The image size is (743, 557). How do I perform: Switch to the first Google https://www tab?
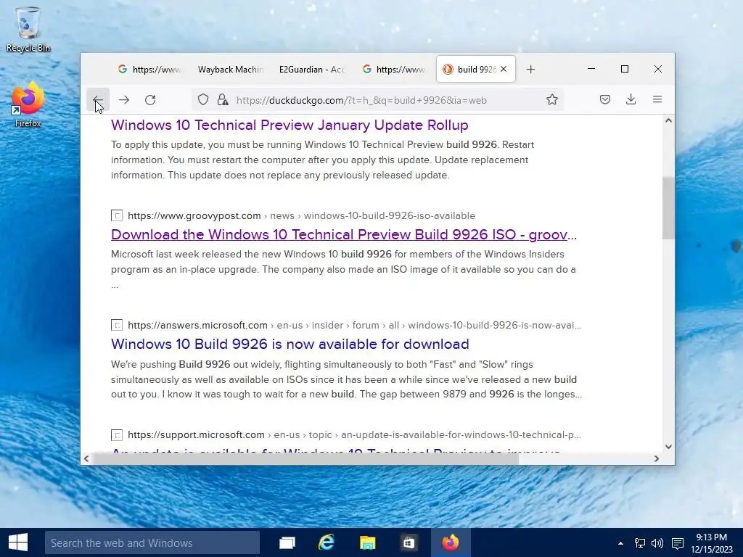(149, 69)
